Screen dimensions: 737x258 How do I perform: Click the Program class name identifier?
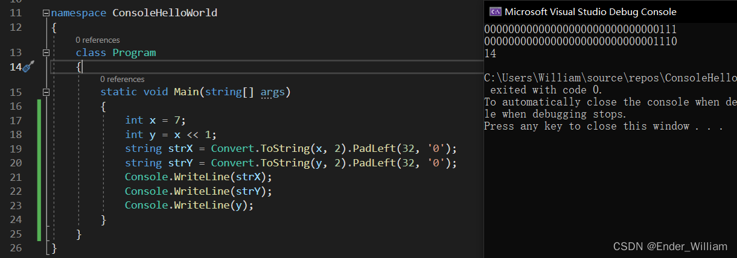pyautogui.click(x=134, y=52)
